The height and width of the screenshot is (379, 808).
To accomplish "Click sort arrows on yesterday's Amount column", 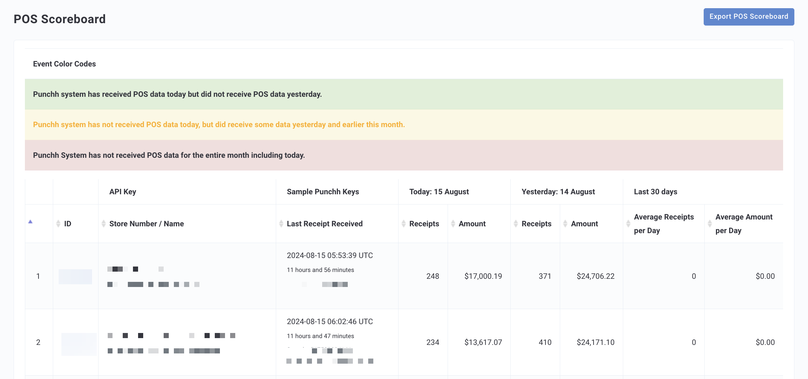I will tap(565, 224).
